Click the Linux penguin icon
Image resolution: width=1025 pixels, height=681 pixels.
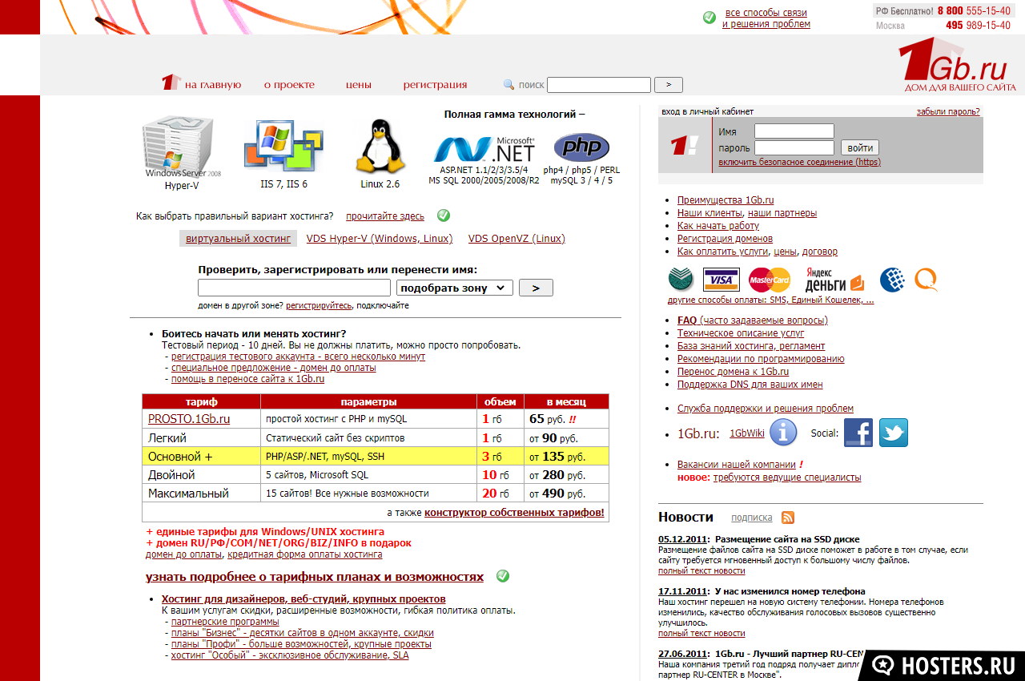click(x=380, y=146)
